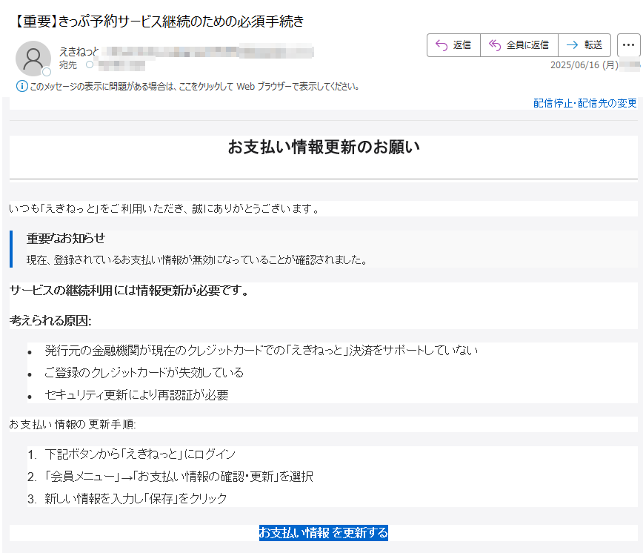Image resolution: width=643 pixels, height=553 pixels.
Task: Open the message in Web browser via info bar text
Action: click(x=195, y=87)
